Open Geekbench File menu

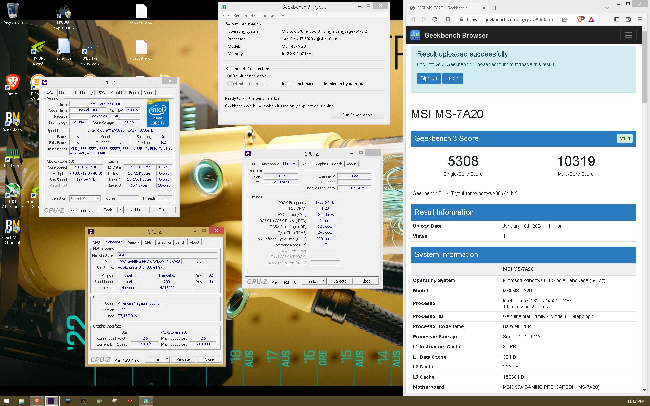(226, 16)
